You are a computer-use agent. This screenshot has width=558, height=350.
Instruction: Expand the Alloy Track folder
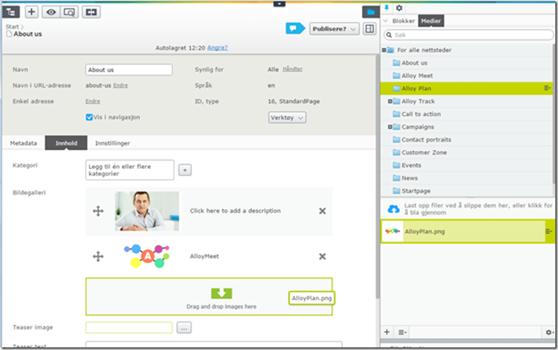[x=390, y=102]
